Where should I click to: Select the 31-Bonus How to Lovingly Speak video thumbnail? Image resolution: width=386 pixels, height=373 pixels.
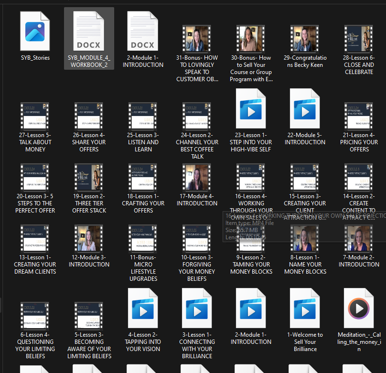pos(197,39)
